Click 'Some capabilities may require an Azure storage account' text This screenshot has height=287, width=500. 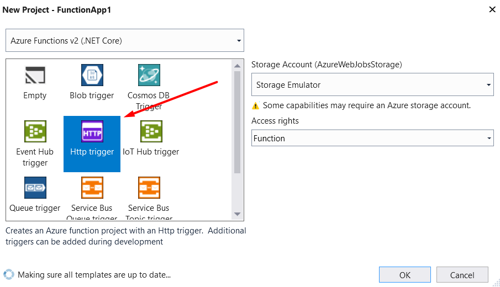pyautogui.click(x=367, y=105)
